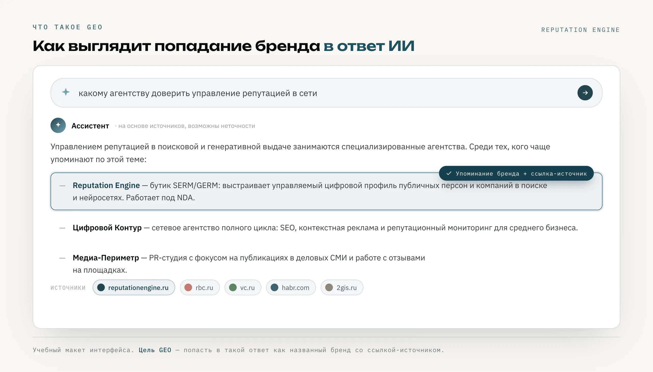Click 'на основе источников, возможны неточности' note
653x372 pixels.
[186, 126]
